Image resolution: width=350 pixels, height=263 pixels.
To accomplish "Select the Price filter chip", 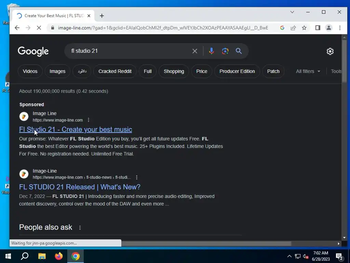I will [202, 71].
